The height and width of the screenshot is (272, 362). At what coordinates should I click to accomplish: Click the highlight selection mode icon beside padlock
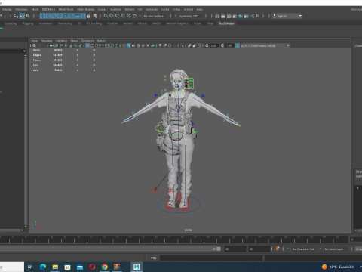coord(94,16)
